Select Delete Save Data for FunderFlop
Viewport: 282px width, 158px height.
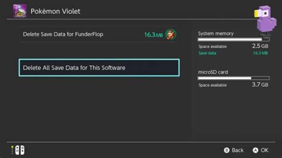99,34
